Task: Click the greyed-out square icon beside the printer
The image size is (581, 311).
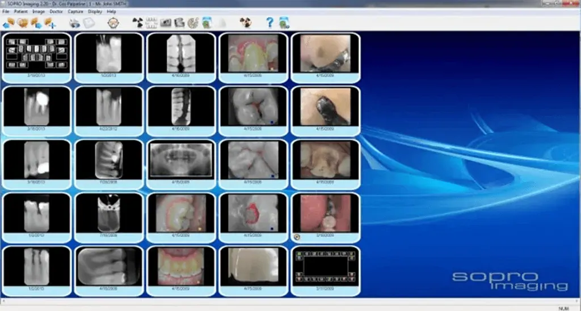Action: pyautogui.click(x=89, y=23)
